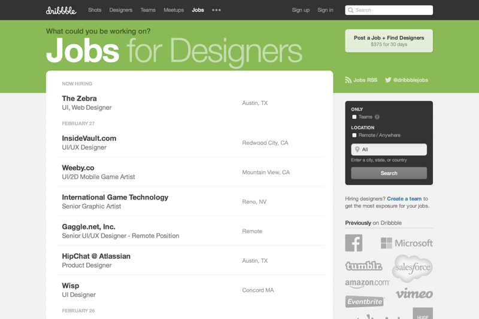Click the Remote location for Gaggle.net
Viewport: 479px width, 319px height.
point(252,231)
